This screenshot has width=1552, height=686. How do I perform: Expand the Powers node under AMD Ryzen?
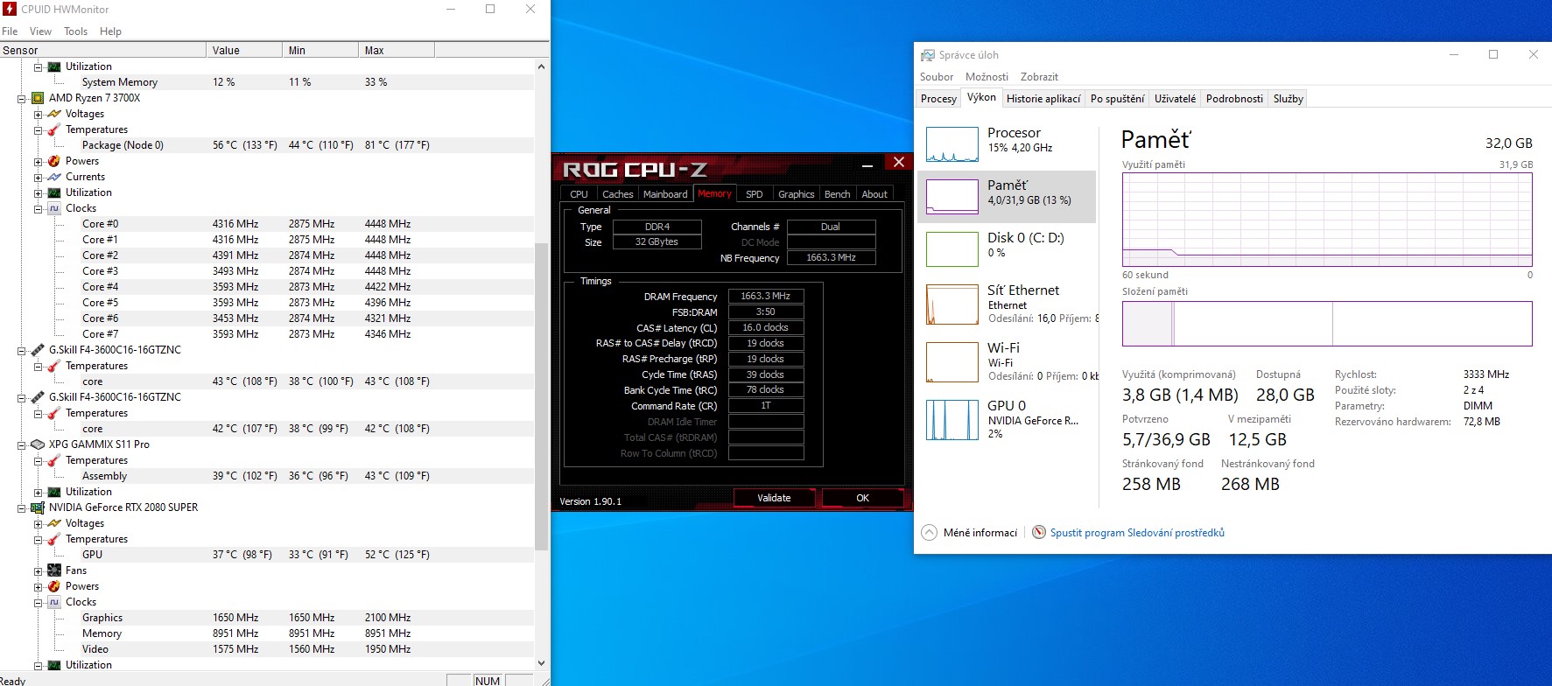coord(38,162)
